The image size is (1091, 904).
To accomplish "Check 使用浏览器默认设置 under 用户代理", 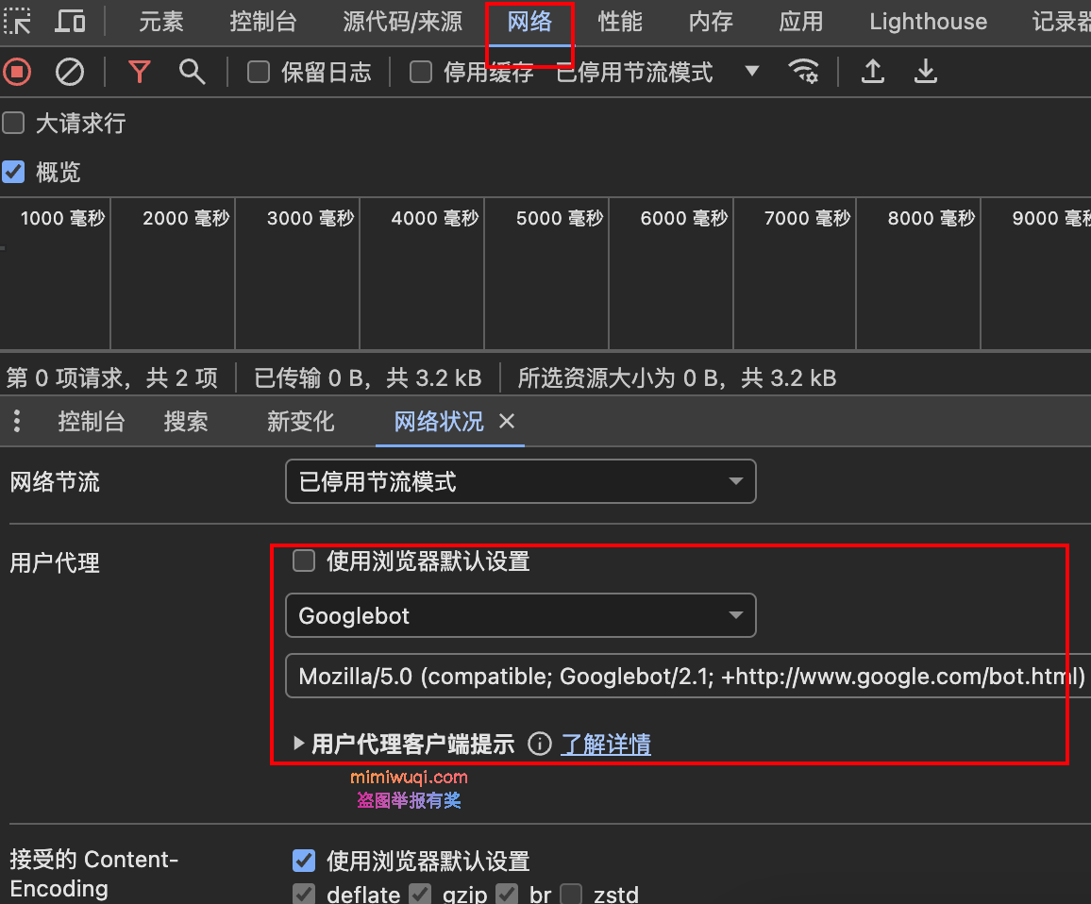I will pos(303,561).
